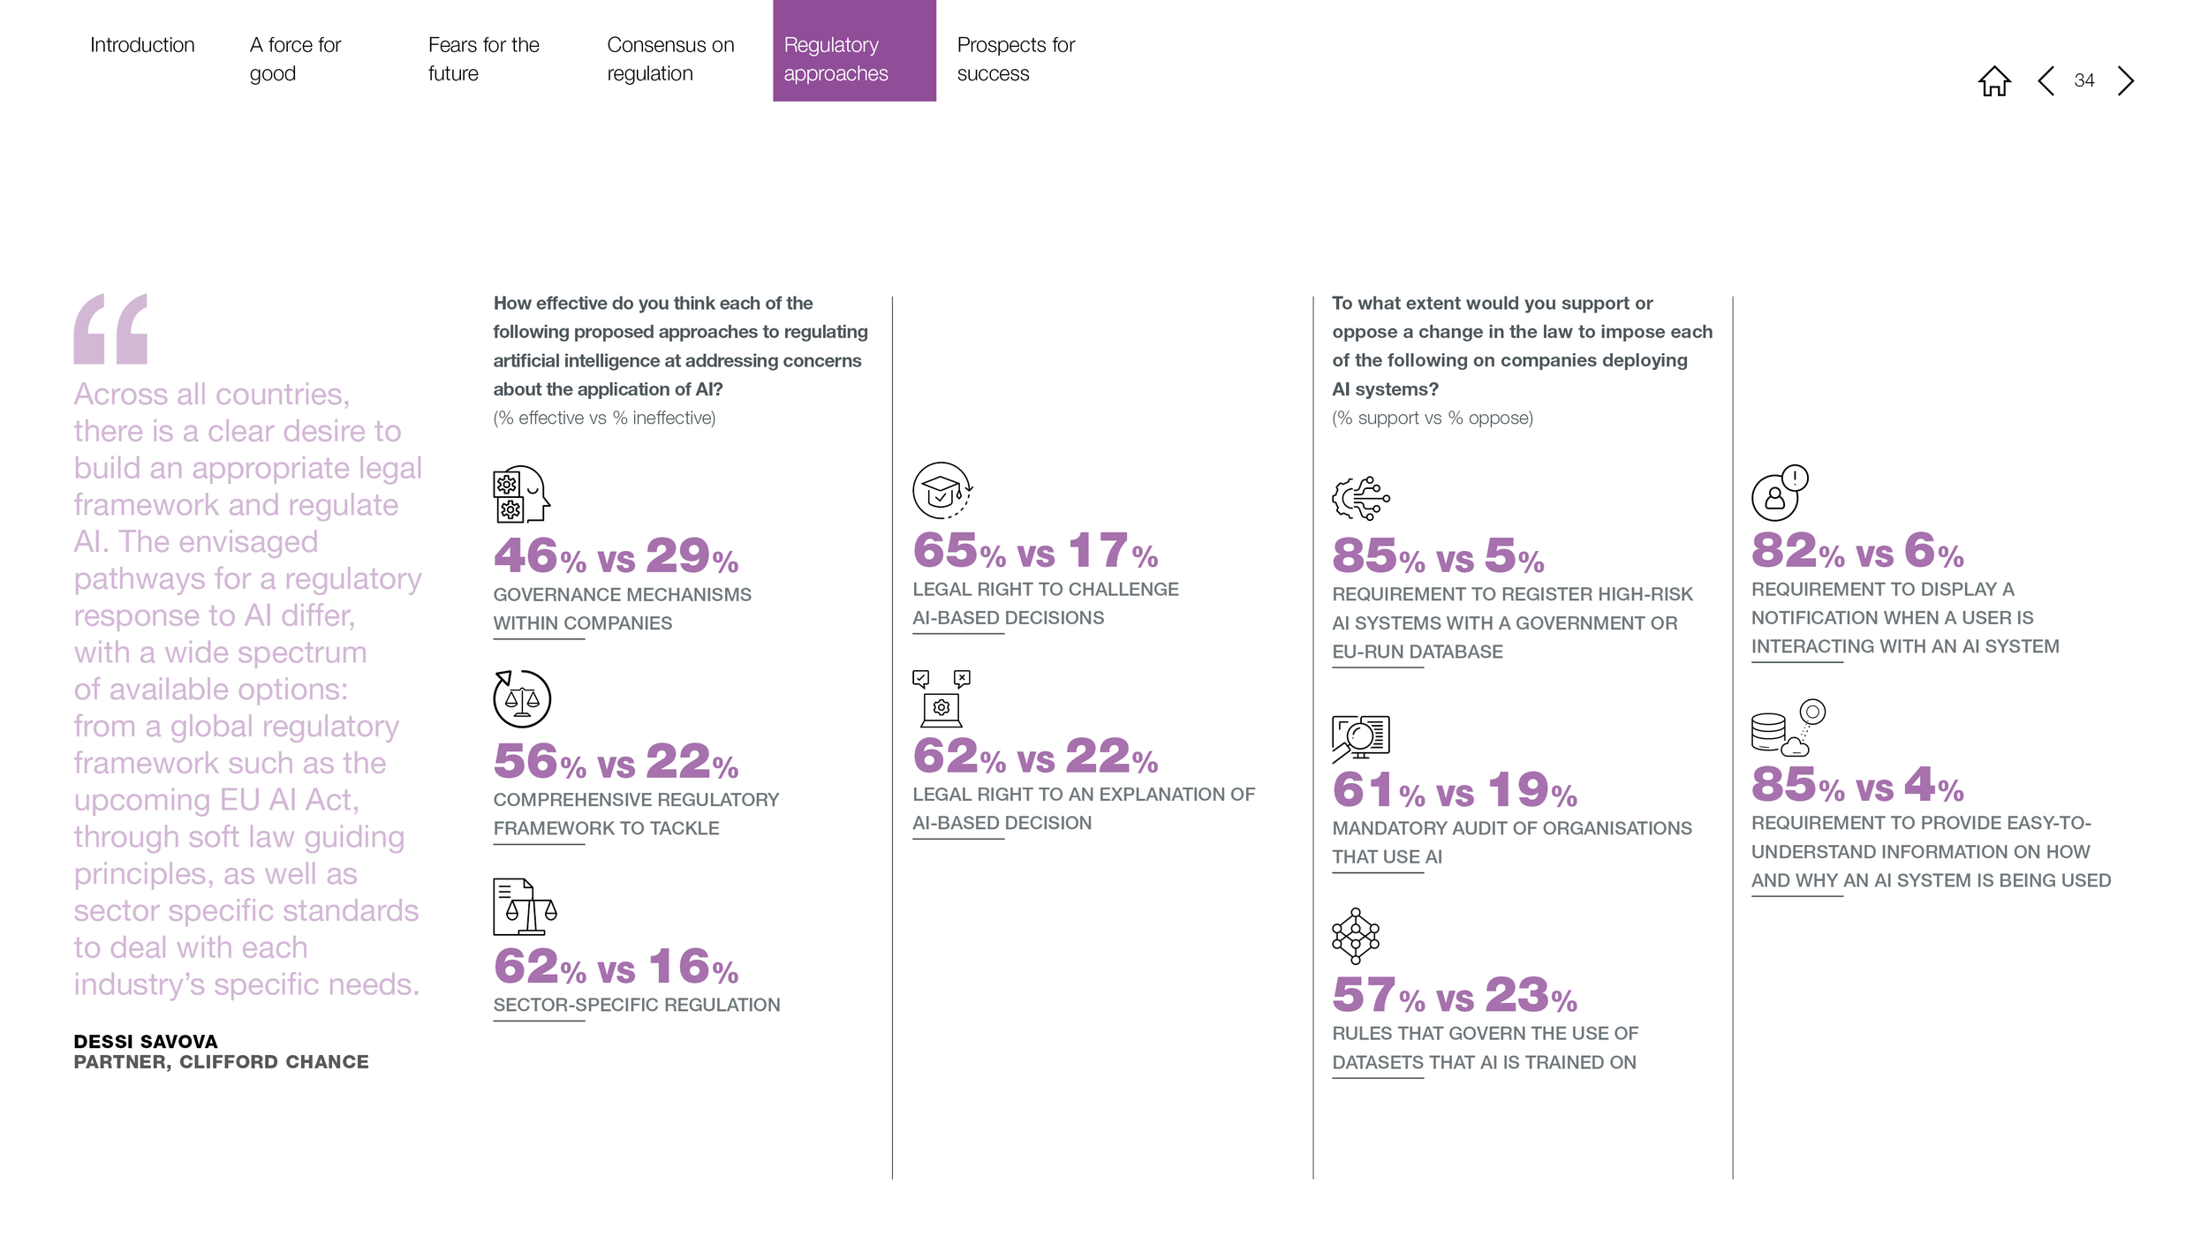Click the page number 34
The height and width of the screenshot is (1244, 2208).
tap(2084, 80)
